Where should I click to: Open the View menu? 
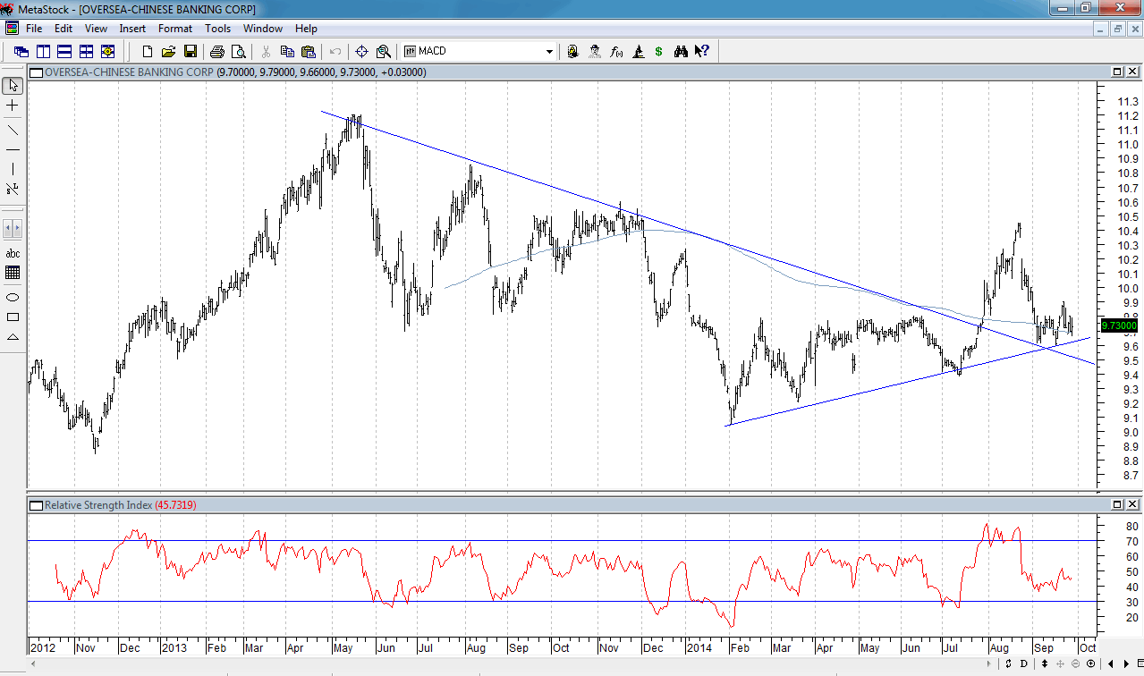click(x=96, y=29)
